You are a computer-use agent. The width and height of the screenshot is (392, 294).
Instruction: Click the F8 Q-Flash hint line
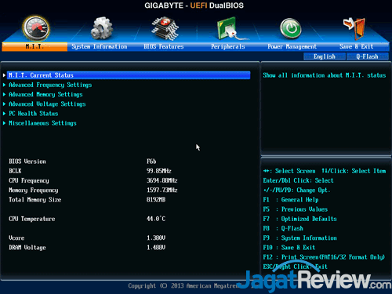283,228
